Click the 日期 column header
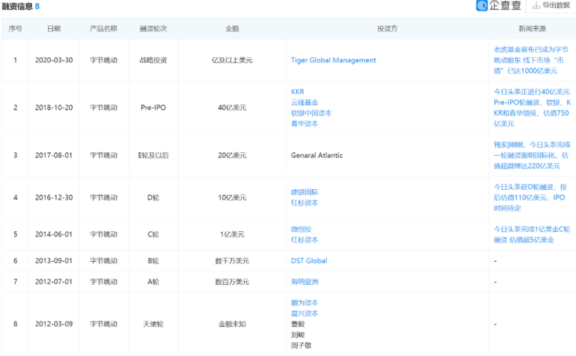 pos(54,29)
